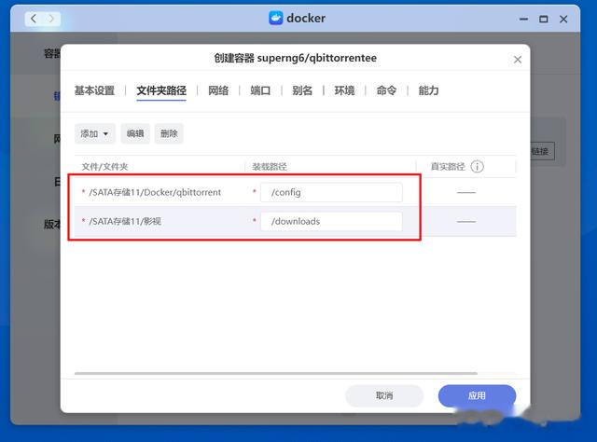Screen dimensions: 597x442
Task: Go to the 端口 tab
Action: click(x=260, y=90)
